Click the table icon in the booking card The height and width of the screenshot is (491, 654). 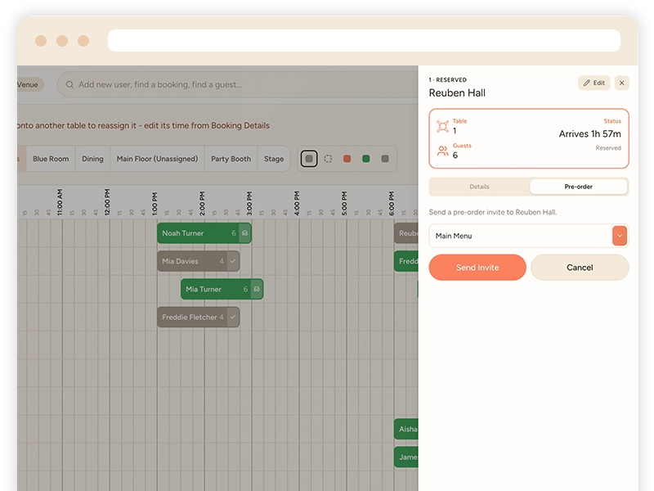[442, 126]
